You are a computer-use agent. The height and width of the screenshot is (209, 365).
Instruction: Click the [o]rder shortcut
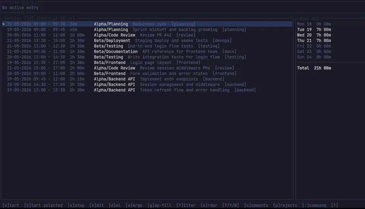(x=209, y=205)
